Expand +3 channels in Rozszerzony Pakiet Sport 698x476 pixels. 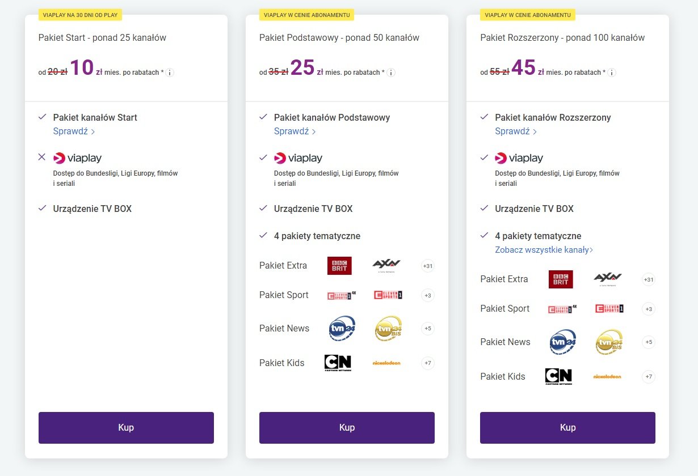[x=649, y=309]
